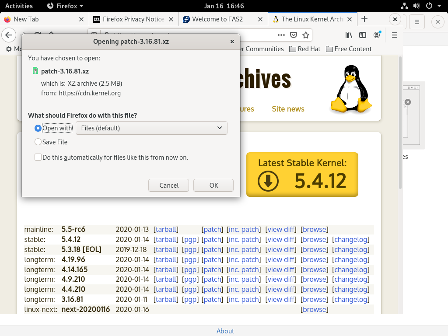The height and width of the screenshot is (336, 448).
Task: Open the clock Jan 16 16:46 menu
Action: click(x=224, y=6)
